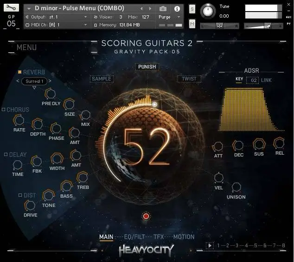Screen dimensions: 294x262
Task: Mute the instrument with M button
Action: point(192,24)
